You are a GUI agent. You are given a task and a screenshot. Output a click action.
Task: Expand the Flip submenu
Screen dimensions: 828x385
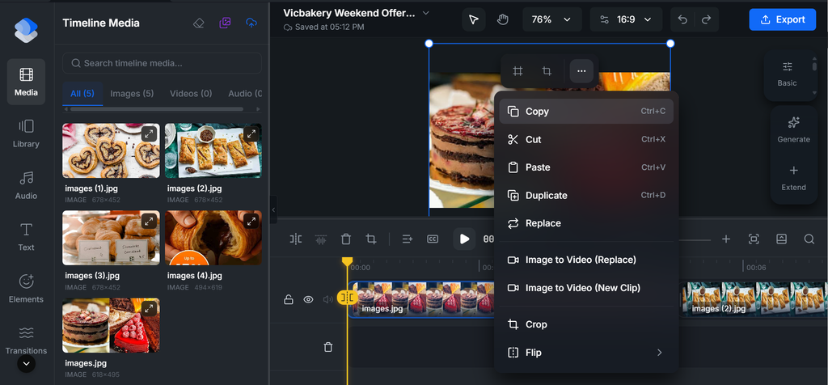pos(586,353)
